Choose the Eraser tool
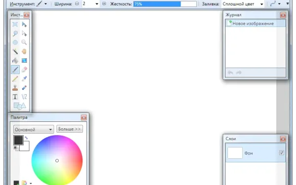Screen dimensions: 296x185 24,70
